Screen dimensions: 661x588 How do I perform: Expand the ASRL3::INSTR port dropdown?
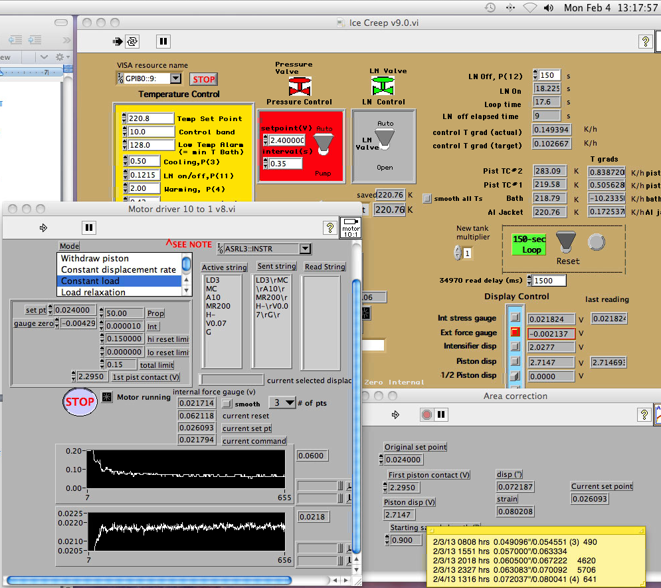(x=304, y=249)
